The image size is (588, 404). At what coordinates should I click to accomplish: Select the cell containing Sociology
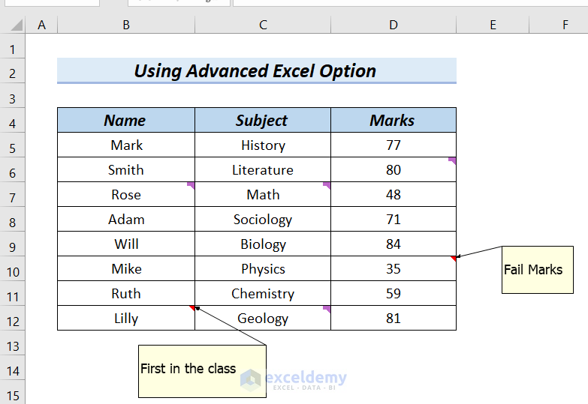[x=262, y=220]
